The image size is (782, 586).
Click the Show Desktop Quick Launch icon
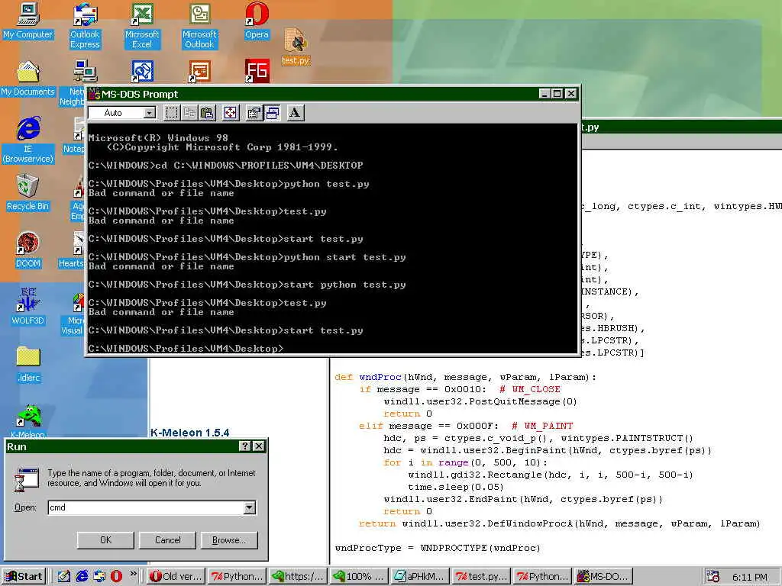(63, 577)
